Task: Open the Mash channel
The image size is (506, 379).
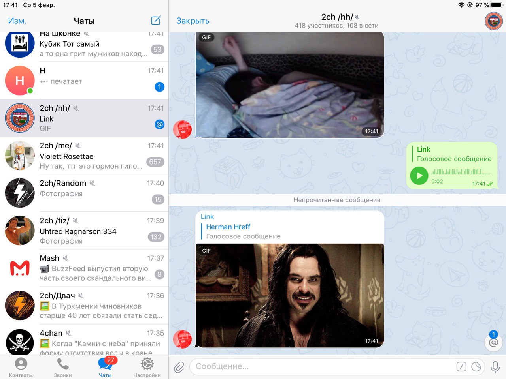Action: [84, 268]
